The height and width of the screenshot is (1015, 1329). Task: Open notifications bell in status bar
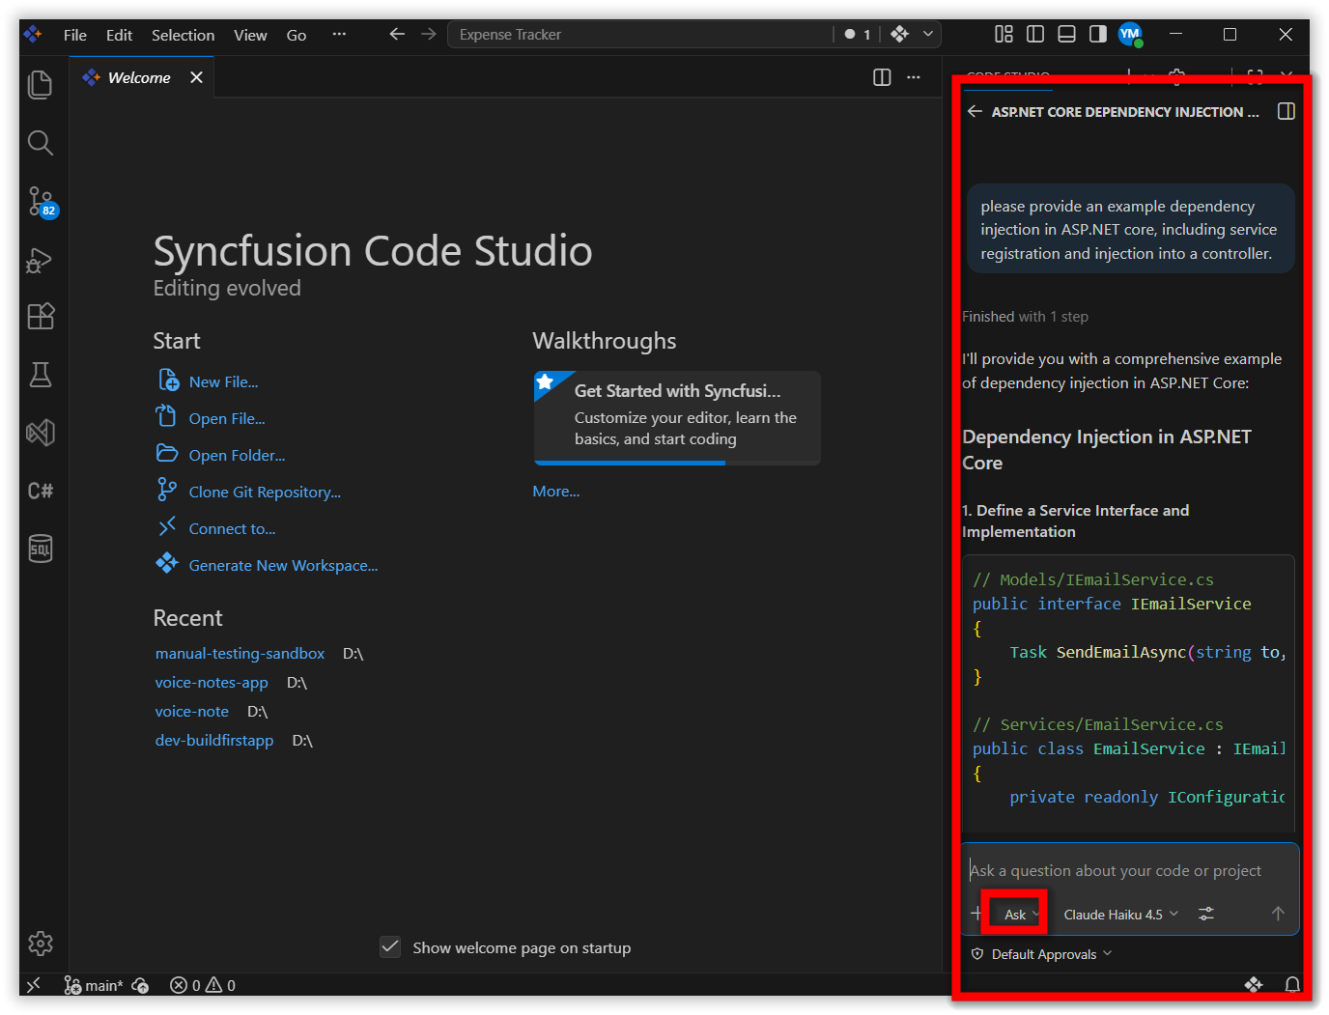click(x=1292, y=984)
